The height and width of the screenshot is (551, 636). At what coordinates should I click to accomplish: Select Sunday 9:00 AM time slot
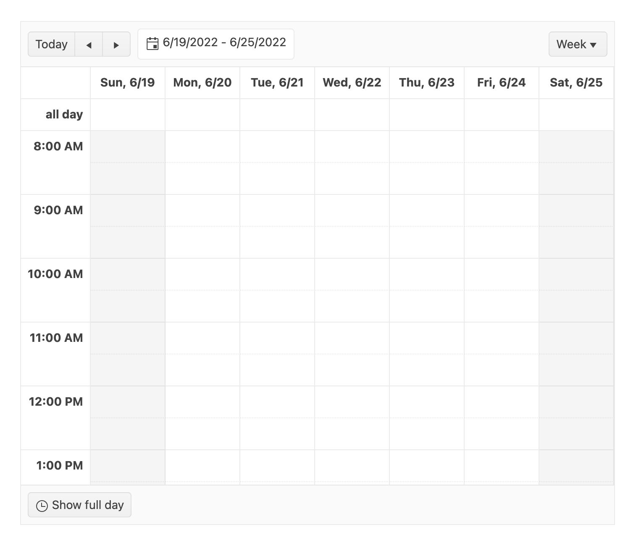(x=128, y=210)
